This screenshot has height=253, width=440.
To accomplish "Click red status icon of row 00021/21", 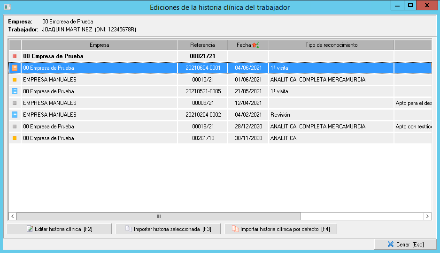I will coord(15,56).
